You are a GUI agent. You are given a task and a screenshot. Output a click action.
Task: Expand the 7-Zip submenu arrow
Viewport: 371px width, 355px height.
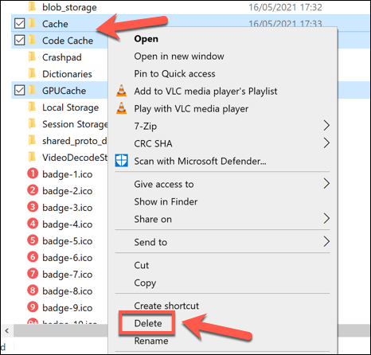tap(326, 126)
